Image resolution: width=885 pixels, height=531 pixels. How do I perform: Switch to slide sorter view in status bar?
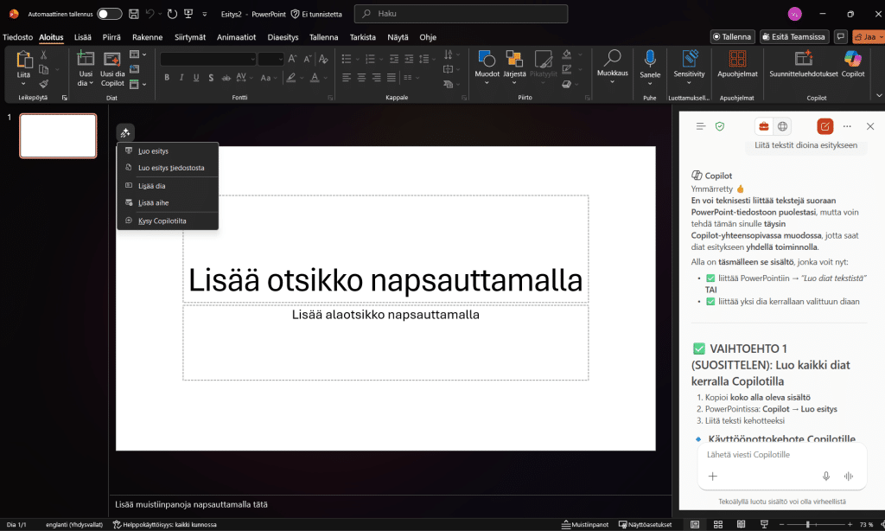tap(717, 524)
